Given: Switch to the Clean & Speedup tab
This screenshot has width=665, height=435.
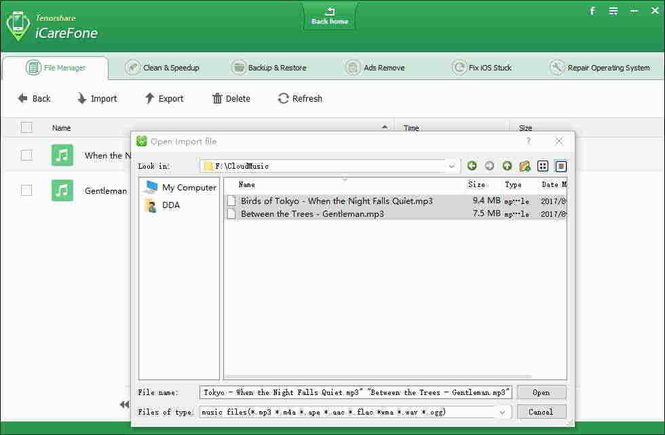Looking at the screenshot, I should [x=162, y=68].
